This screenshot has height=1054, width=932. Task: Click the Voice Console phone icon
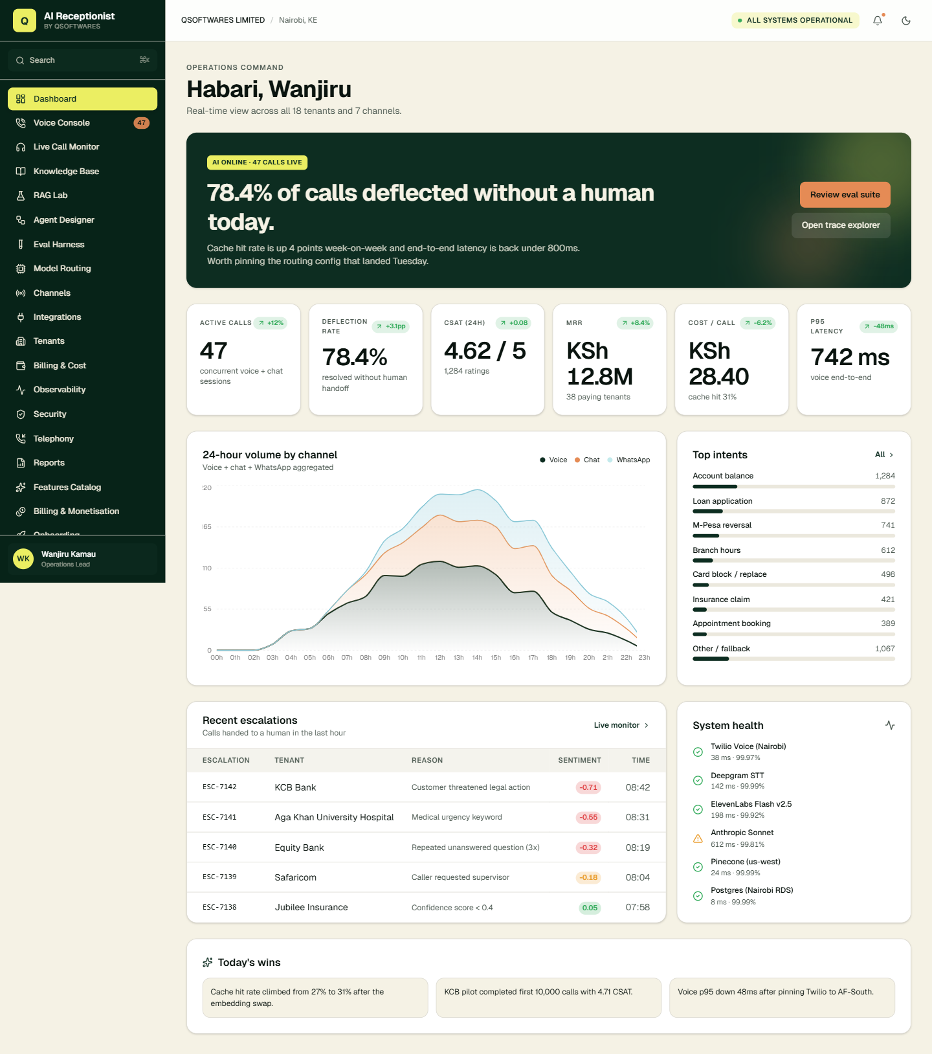pyautogui.click(x=21, y=123)
